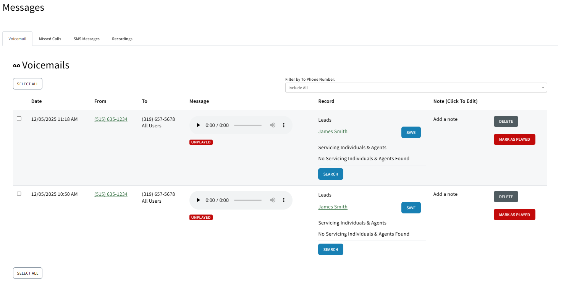Check the first voicemail's selection checkbox
This screenshot has height=283, width=561.
19,119
